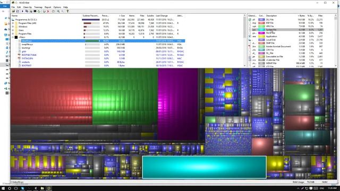
Task: Select Adobe Acrobat Document type row
Action: (286, 47)
